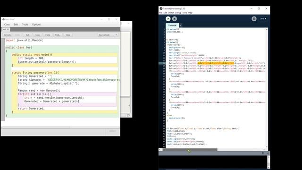Open the tab arrow menu beside Tutorial
The image size is (302, 170).
(181, 25)
